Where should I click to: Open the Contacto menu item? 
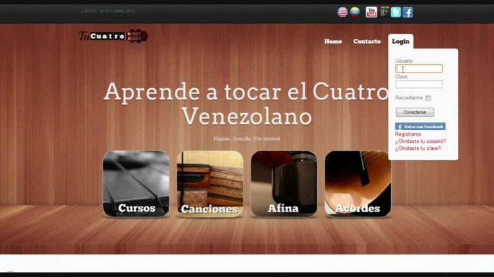coord(367,41)
